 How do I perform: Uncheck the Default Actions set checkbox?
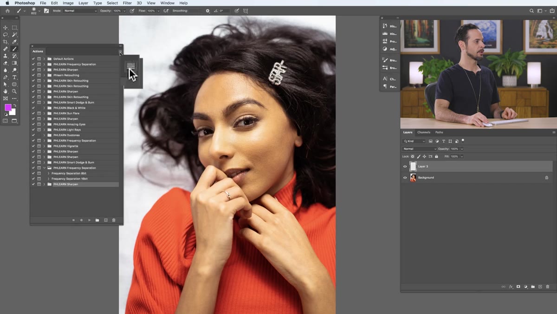[x=33, y=59]
